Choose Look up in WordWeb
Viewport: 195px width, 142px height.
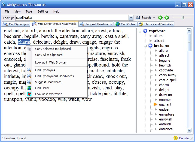click(56, 94)
